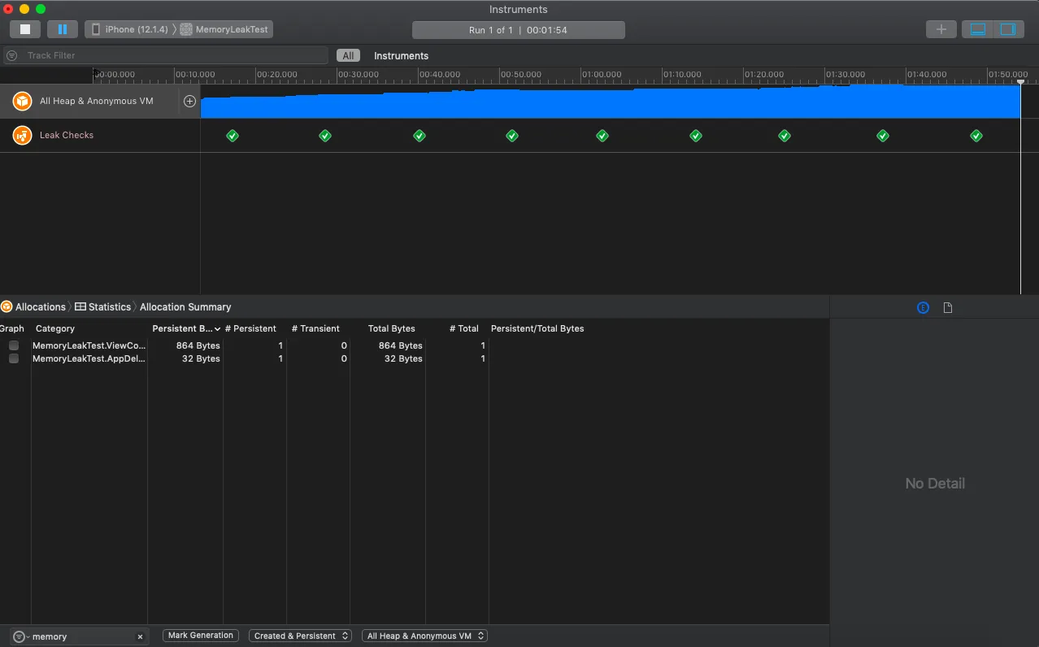Open the bottom All Heap & Anonymous VM dropdown
This screenshot has height=647, width=1039.
point(424,636)
